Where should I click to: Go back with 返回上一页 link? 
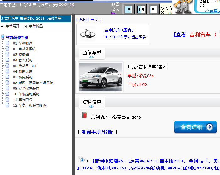(88, 19)
